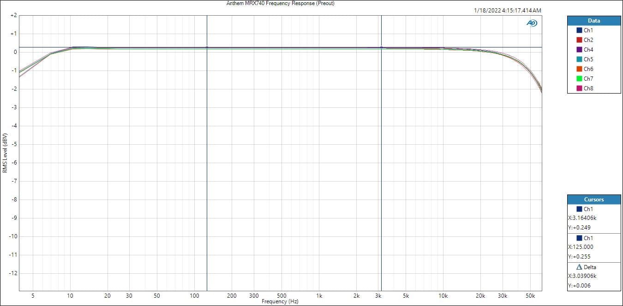The width and height of the screenshot is (623, 306).
Task: Click the graph title Anthem MRX740 Frequency Response
Action: (x=280, y=3)
